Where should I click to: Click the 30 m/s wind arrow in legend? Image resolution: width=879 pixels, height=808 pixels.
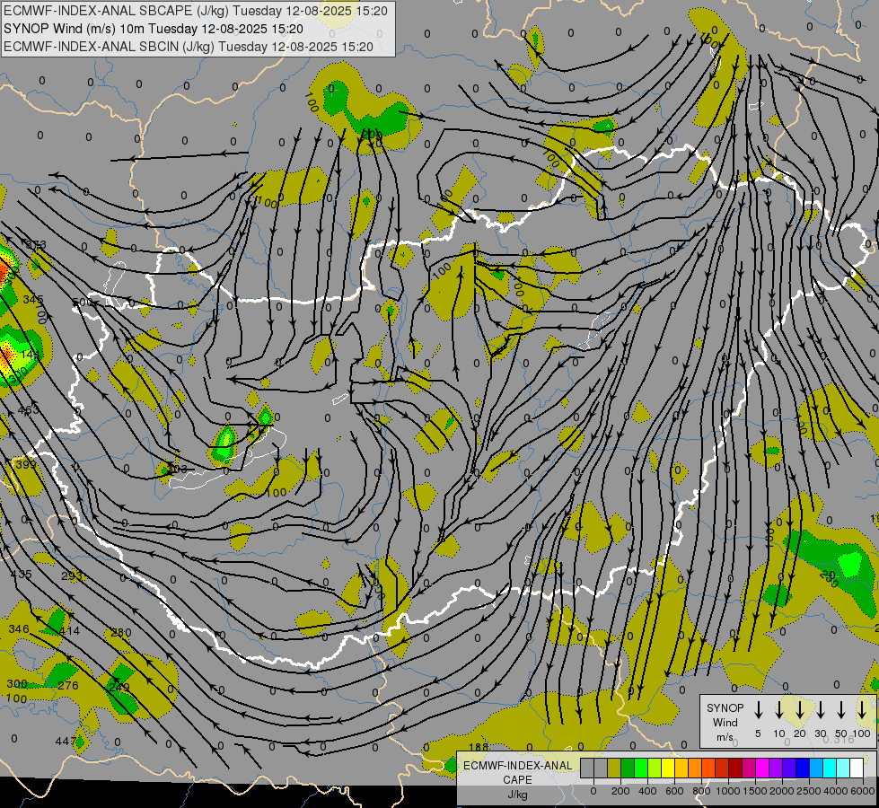[x=820, y=710]
